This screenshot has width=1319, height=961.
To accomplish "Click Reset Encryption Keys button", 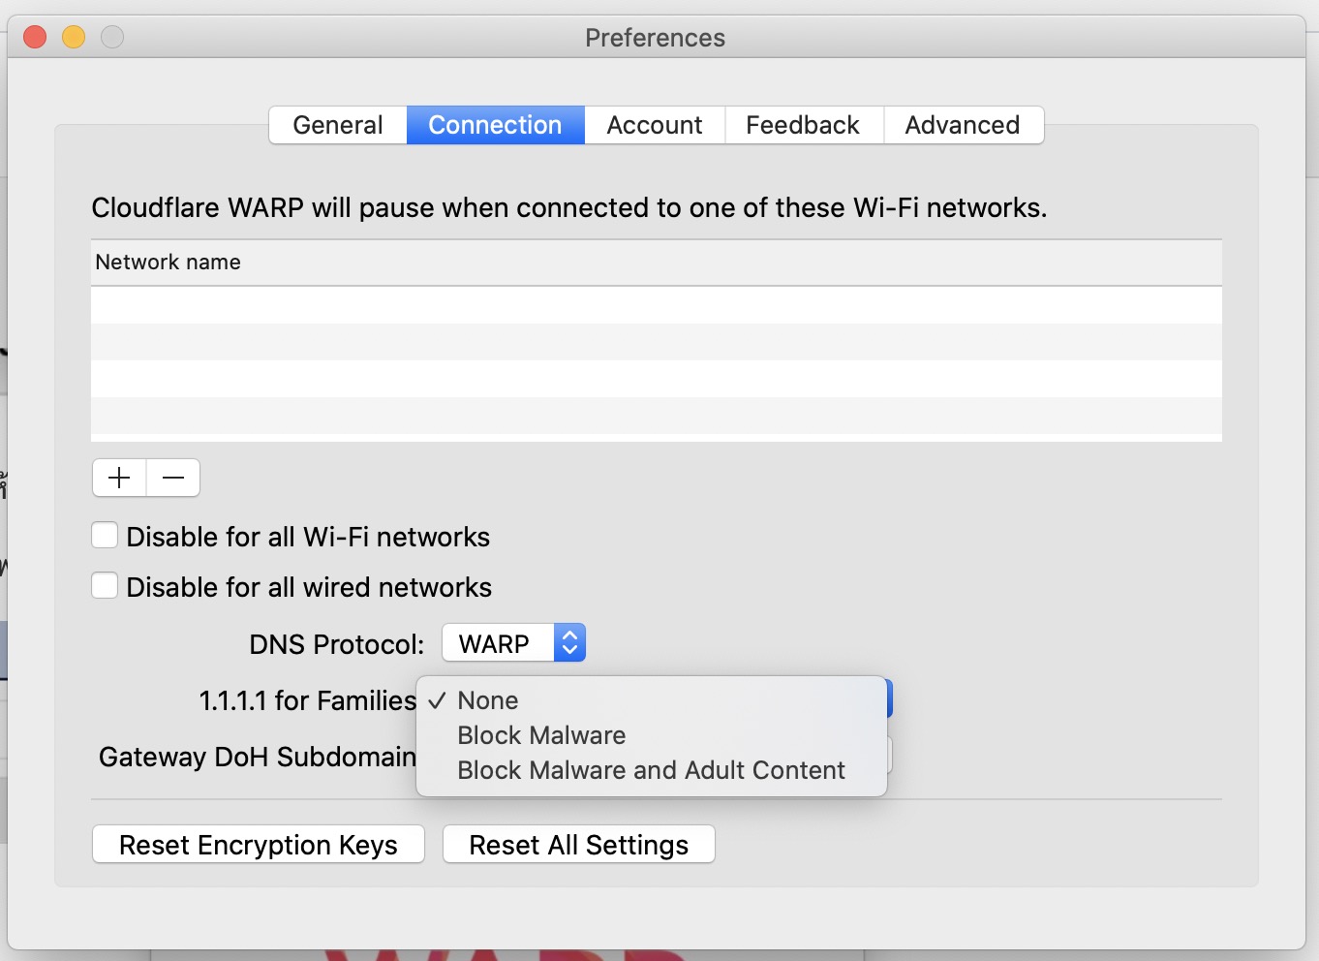I will (x=259, y=845).
